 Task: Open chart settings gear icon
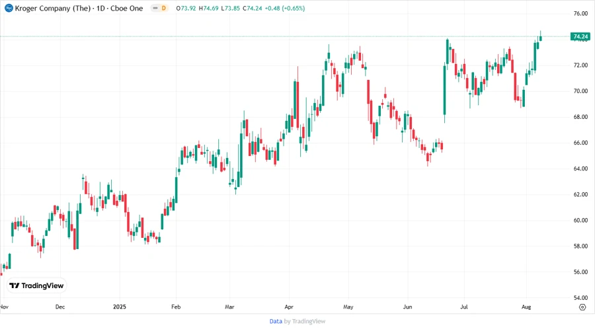[x=582, y=307]
